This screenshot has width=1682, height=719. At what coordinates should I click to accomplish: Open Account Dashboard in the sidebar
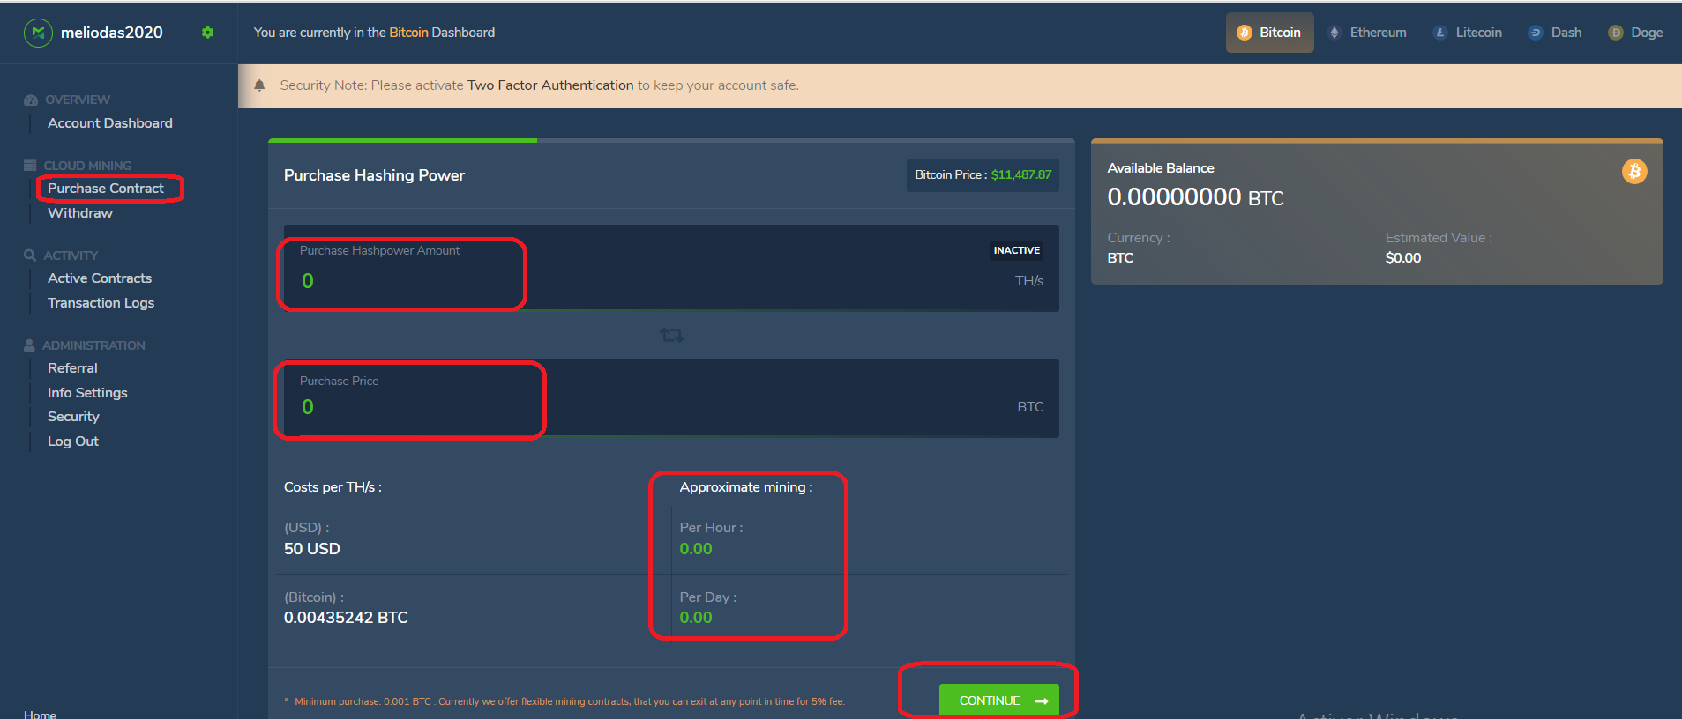(110, 123)
